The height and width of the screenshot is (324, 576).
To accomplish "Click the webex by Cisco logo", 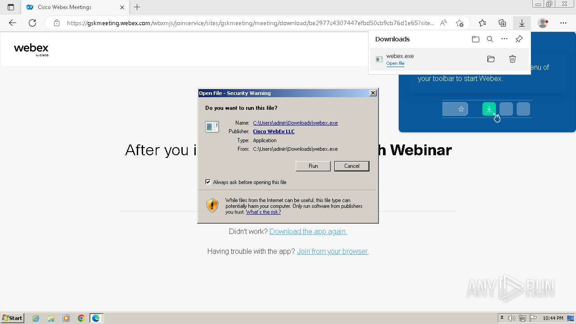I will [x=31, y=49].
